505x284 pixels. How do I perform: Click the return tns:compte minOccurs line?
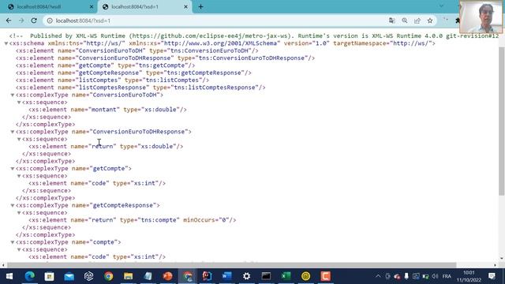[x=133, y=220]
